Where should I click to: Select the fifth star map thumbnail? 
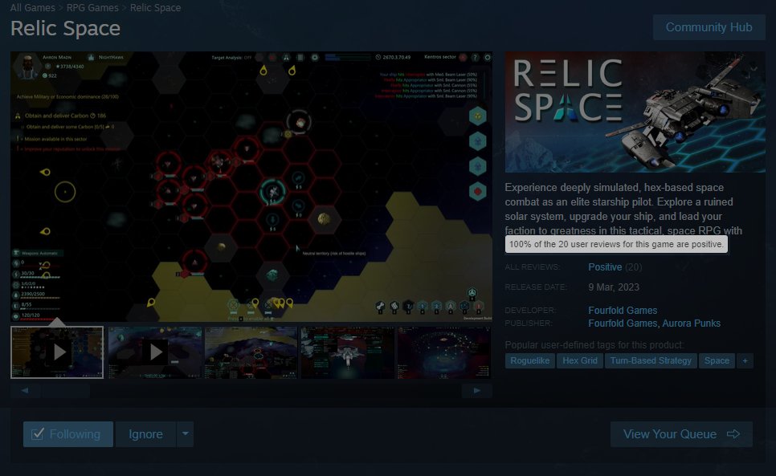(x=444, y=352)
